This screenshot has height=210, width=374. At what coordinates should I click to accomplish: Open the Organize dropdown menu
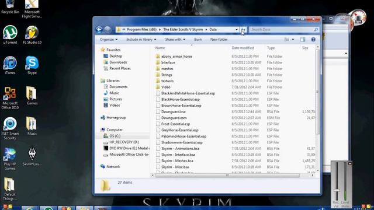tap(109, 40)
